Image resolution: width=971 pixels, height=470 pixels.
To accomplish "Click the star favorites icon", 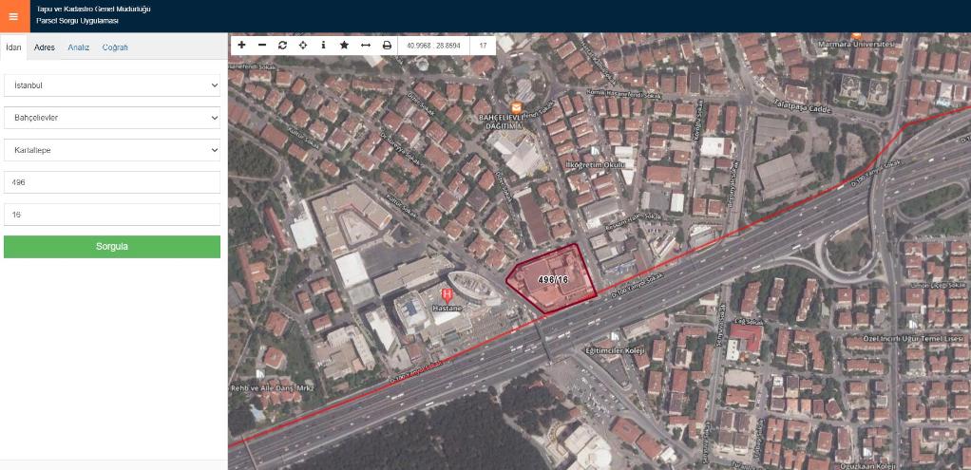I will [344, 45].
